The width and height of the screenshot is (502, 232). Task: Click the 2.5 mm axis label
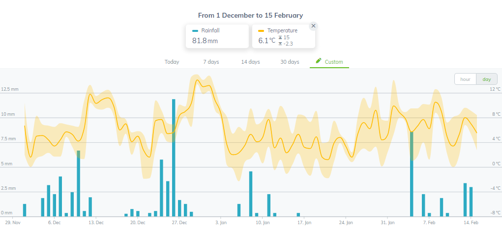pos(8,188)
